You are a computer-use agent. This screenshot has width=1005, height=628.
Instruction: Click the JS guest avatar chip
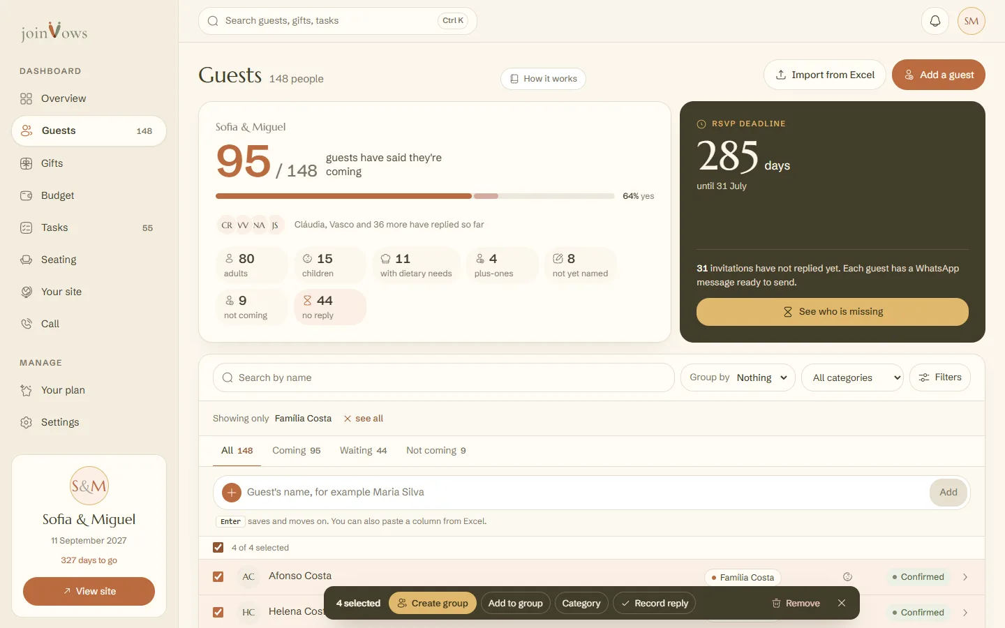click(275, 225)
